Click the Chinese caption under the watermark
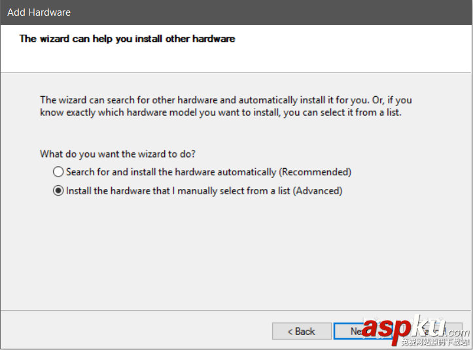The height and width of the screenshot is (350, 473). click(436, 342)
